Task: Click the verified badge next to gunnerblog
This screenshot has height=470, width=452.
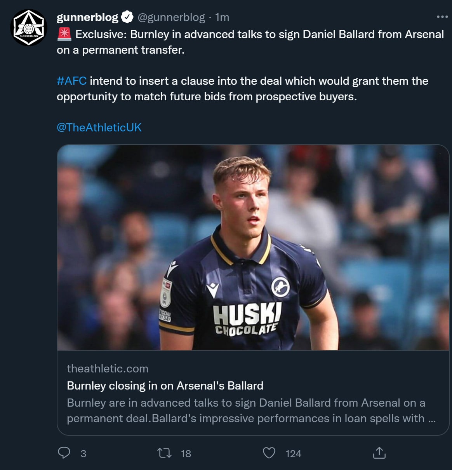Action: click(127, 17)
